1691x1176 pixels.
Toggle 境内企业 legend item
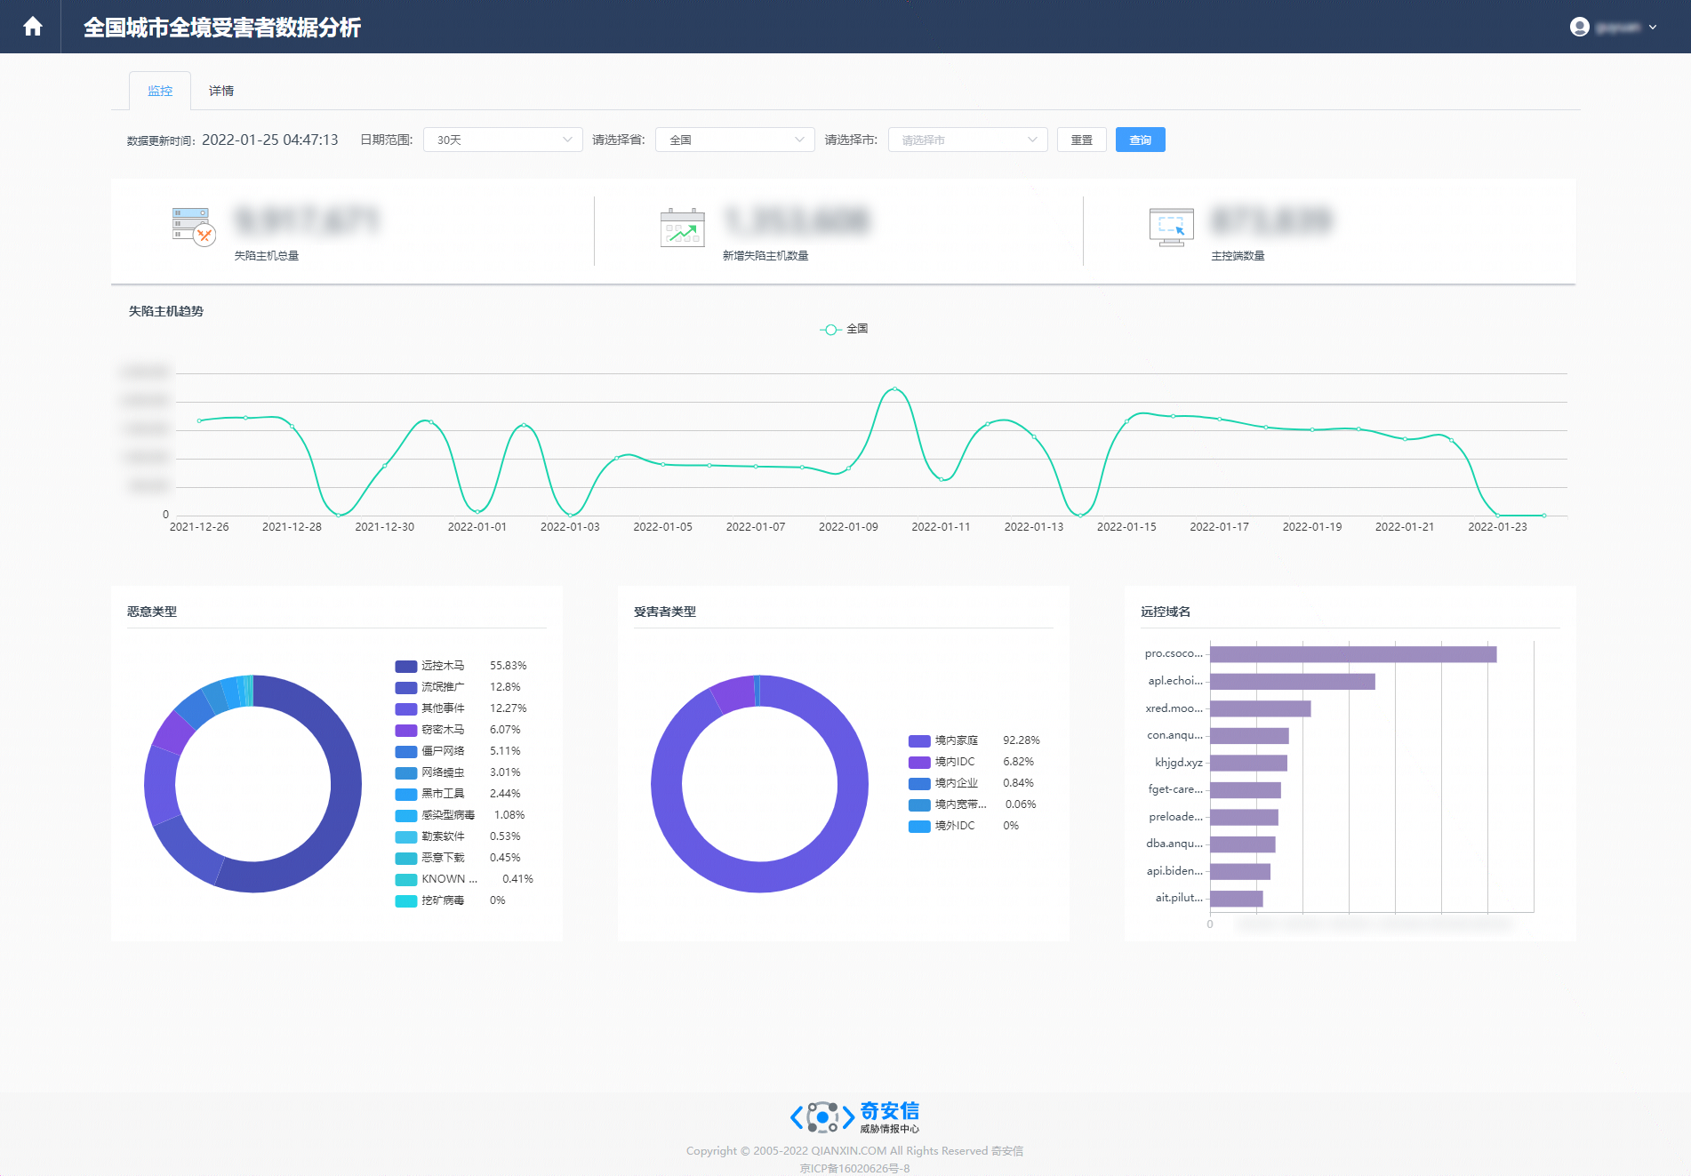pos(943,783)
